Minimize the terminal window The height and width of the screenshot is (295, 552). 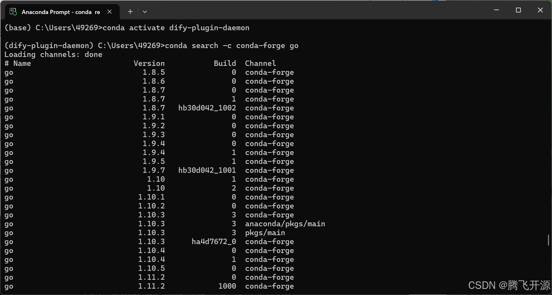coord(496,10)
